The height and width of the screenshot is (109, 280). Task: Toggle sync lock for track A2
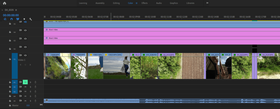click(x=20, y=87)
